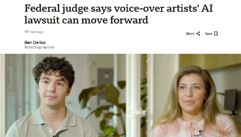This screenshot has height=137, width=241.
Task: Click the word forward in headline
Action: click(x=129, y=20)
